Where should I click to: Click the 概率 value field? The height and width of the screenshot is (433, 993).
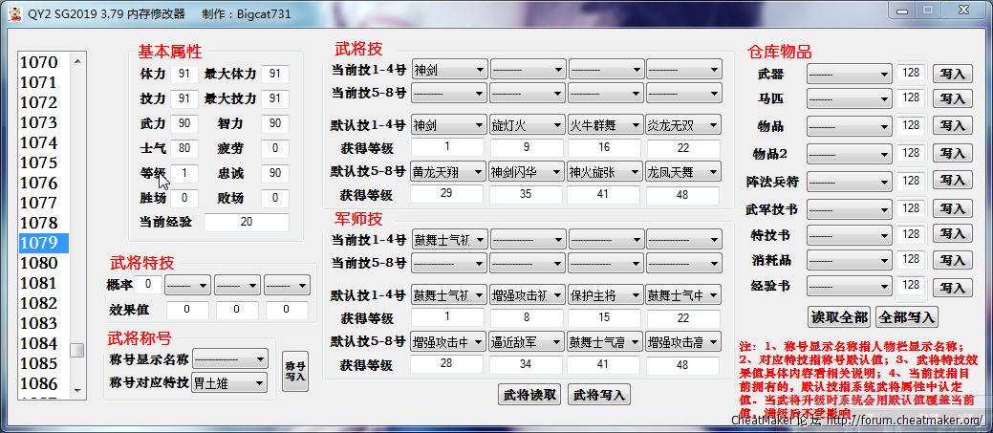148,285
